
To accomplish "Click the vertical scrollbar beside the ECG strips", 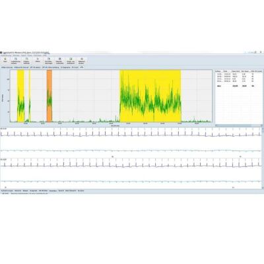I will point(262,158).
